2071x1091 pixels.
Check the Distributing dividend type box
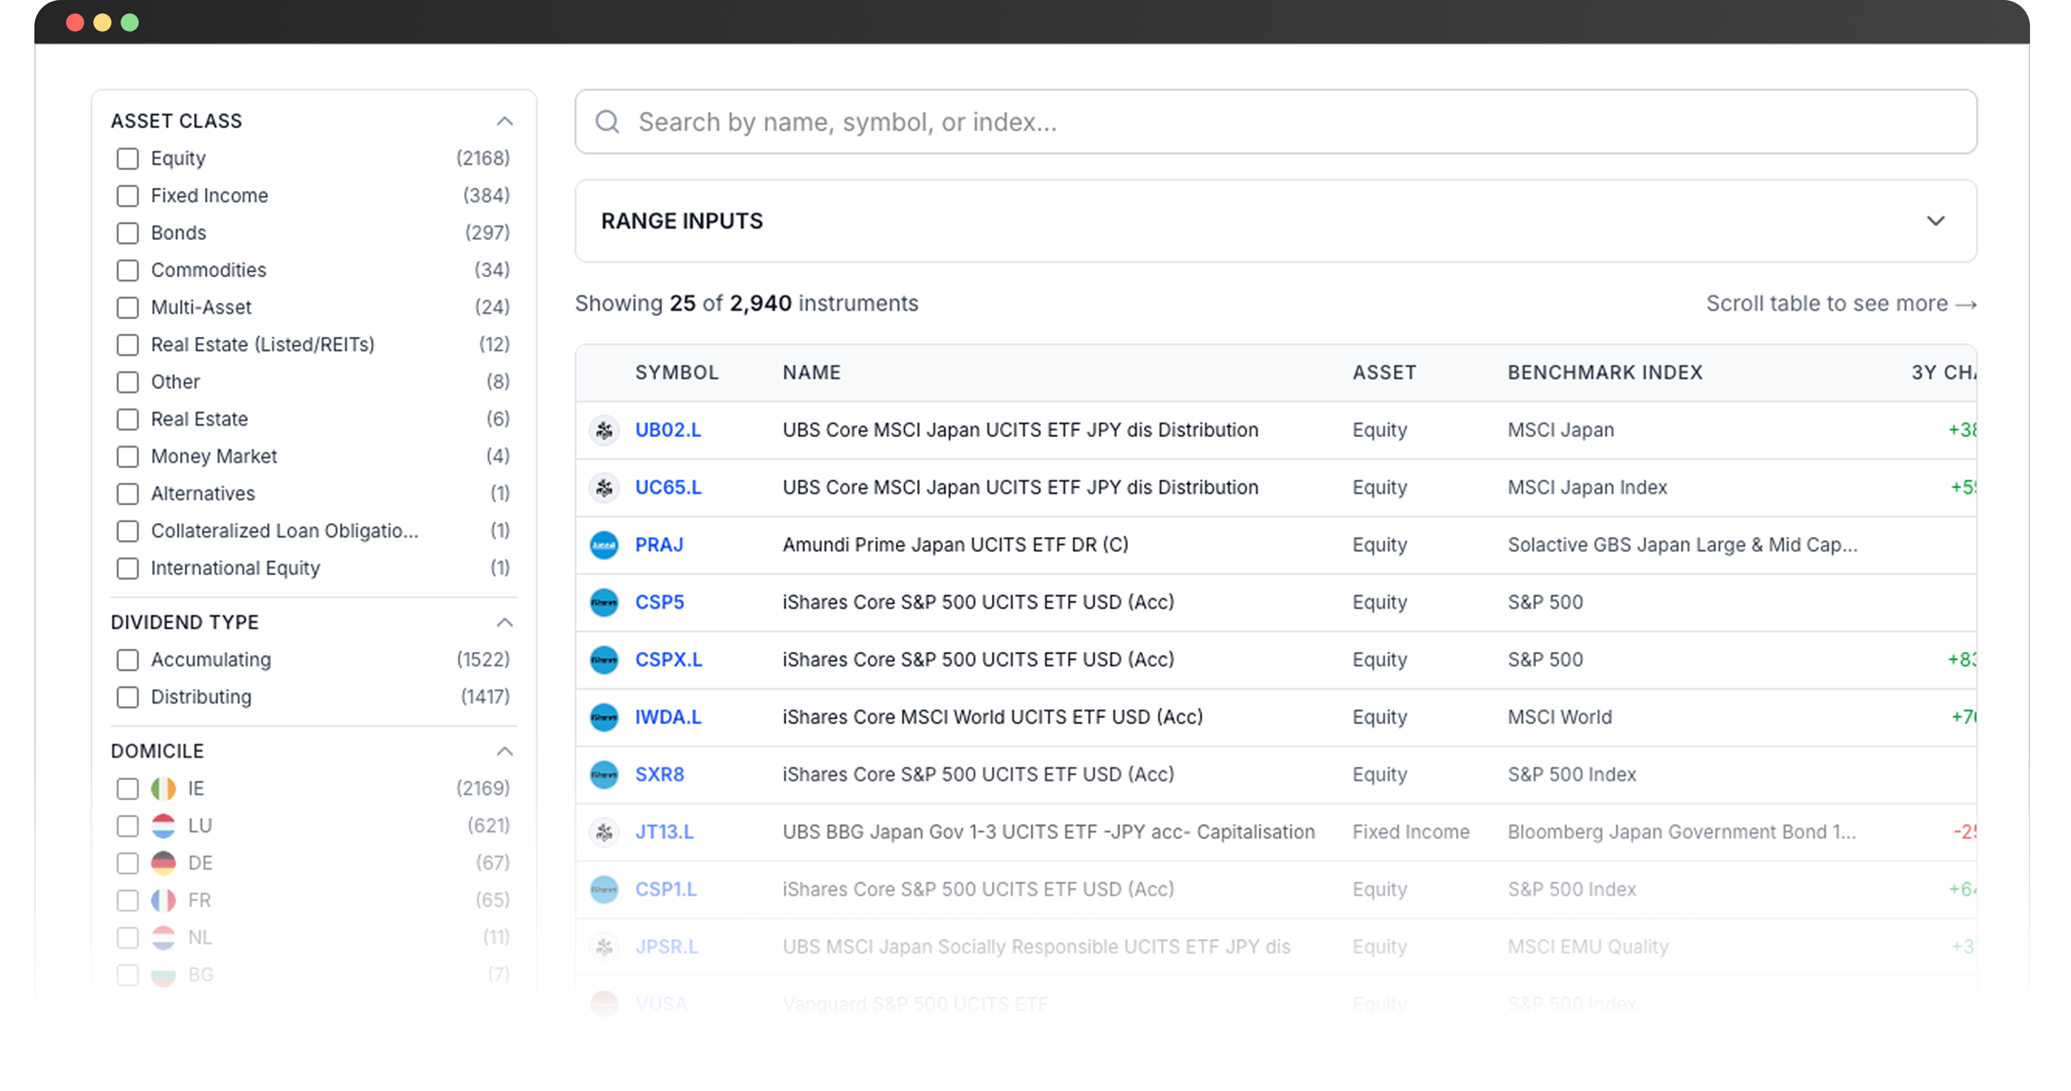(x=127, y=697)
